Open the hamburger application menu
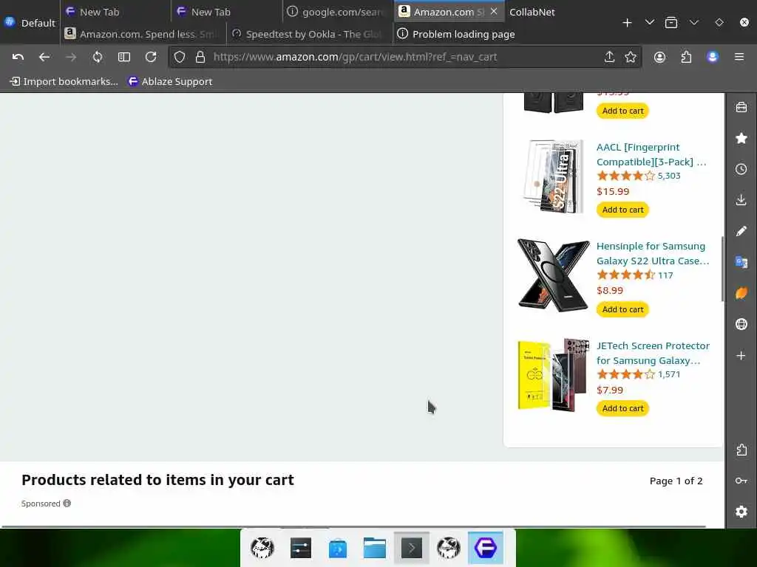 [x=739, y=57]
